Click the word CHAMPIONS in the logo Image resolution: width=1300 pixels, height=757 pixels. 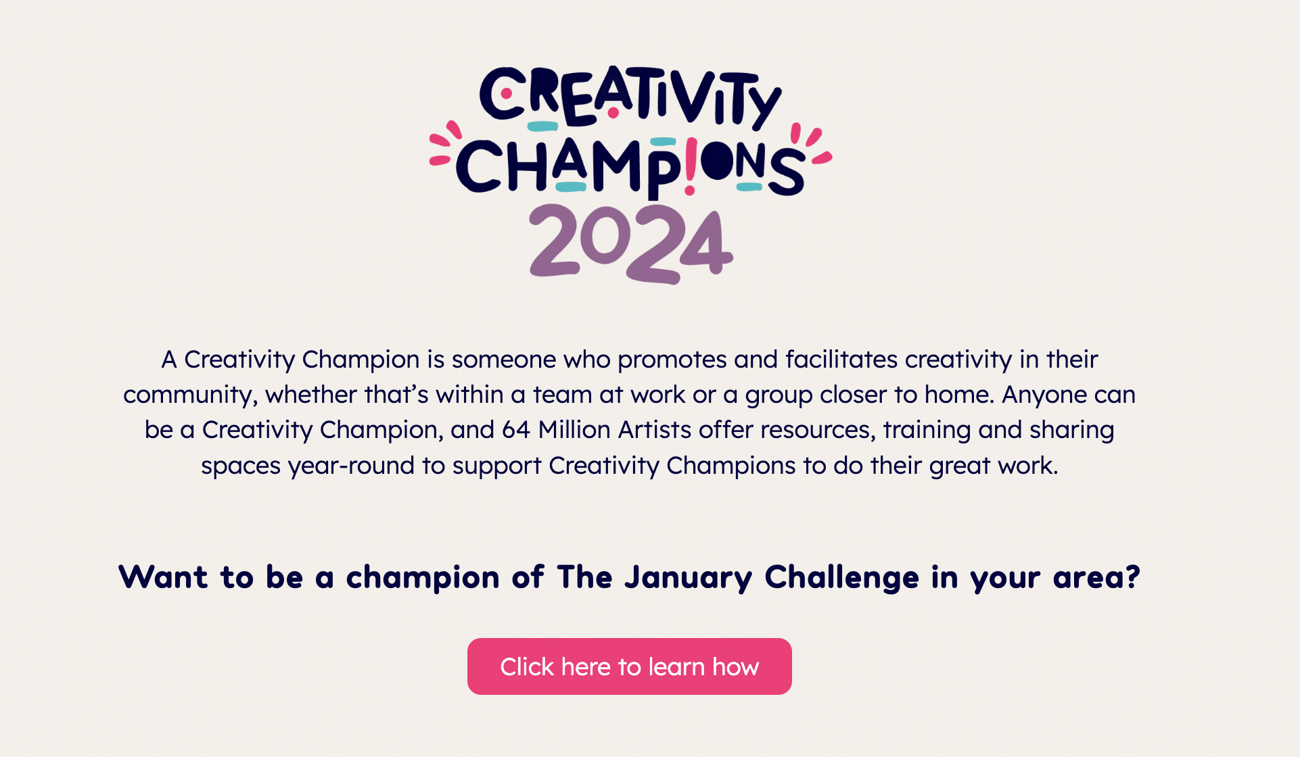(630, 166)
